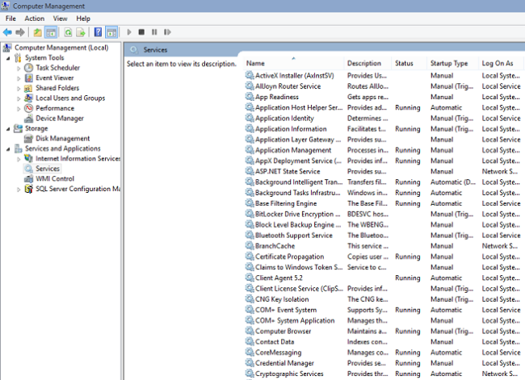Viewport: 525px width, 380px height.
Task: Click the Pause Service icon
Action: tap(154, 32)
